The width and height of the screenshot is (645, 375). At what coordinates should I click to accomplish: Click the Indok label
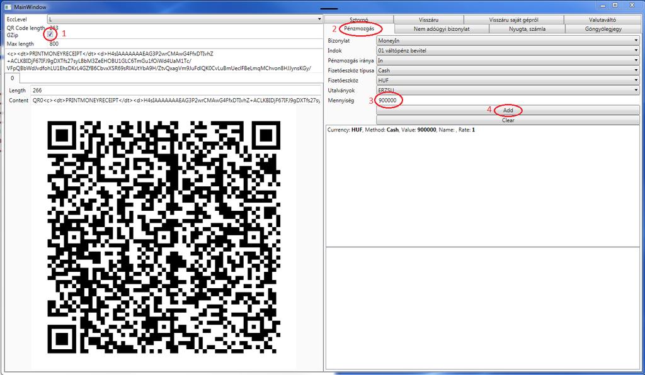click(x=335, y=50)
